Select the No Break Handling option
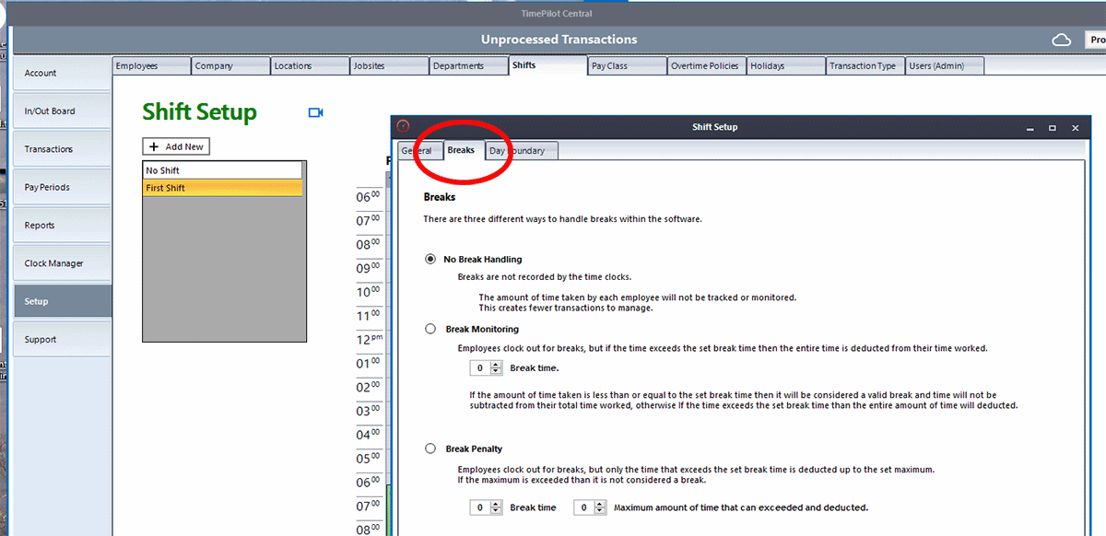 coord(429,259)
